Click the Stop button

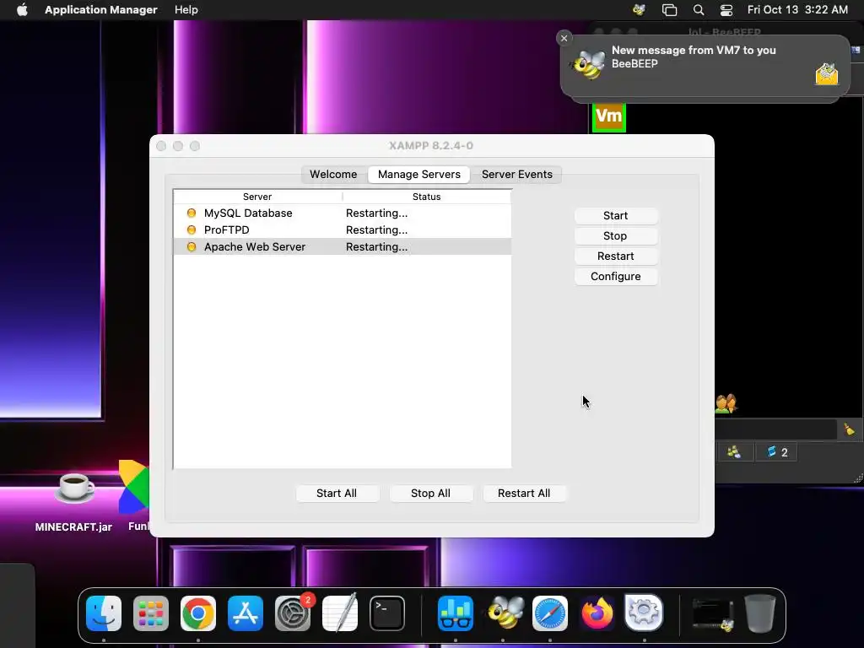pyautogui.click(x=615, y=236)
